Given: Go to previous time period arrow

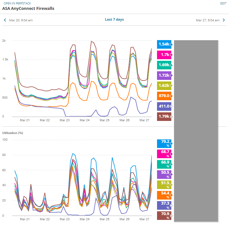Looking at the screenshot, I should point(5,20).
